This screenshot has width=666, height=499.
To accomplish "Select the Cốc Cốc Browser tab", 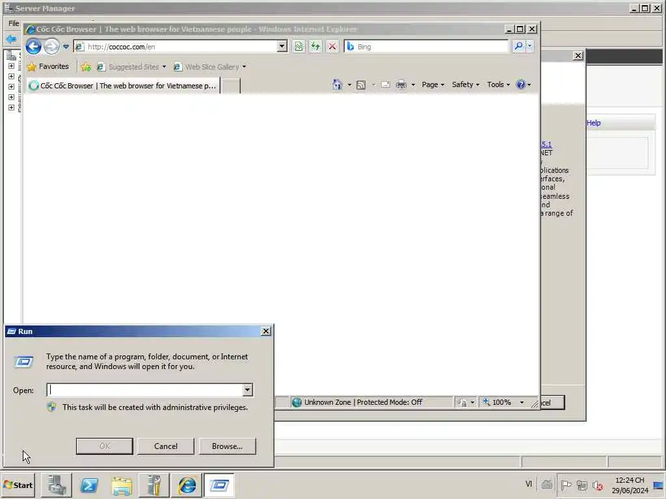I will 123,86.
